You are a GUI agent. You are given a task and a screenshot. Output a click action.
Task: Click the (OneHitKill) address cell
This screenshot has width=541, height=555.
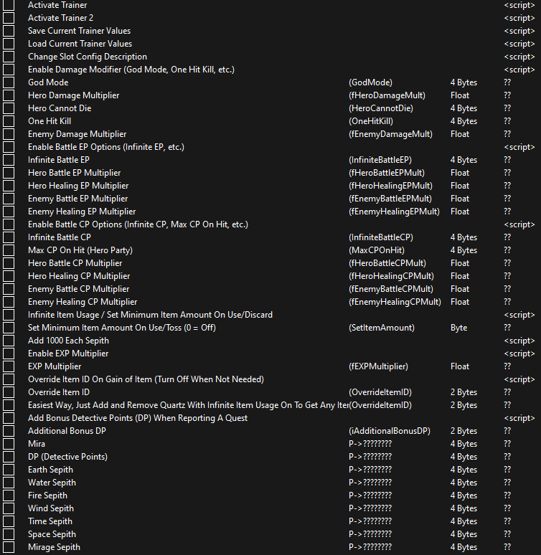(371, 121)
